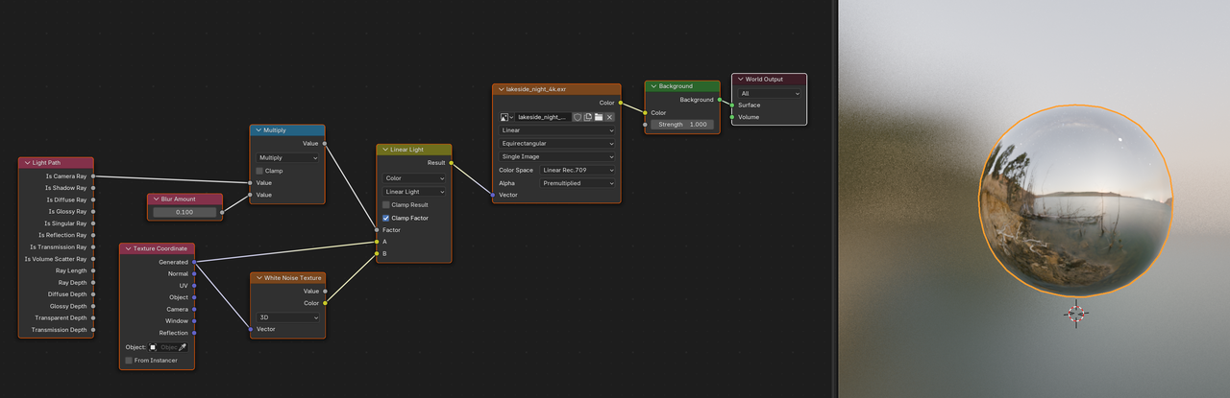Uncheck the Clamp Factor checkbox
1230x398 pixels.
(386, 218)
